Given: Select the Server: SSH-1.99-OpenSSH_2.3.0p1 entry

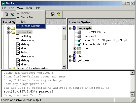Looking at the screenshot, I should tap(105, 40).
